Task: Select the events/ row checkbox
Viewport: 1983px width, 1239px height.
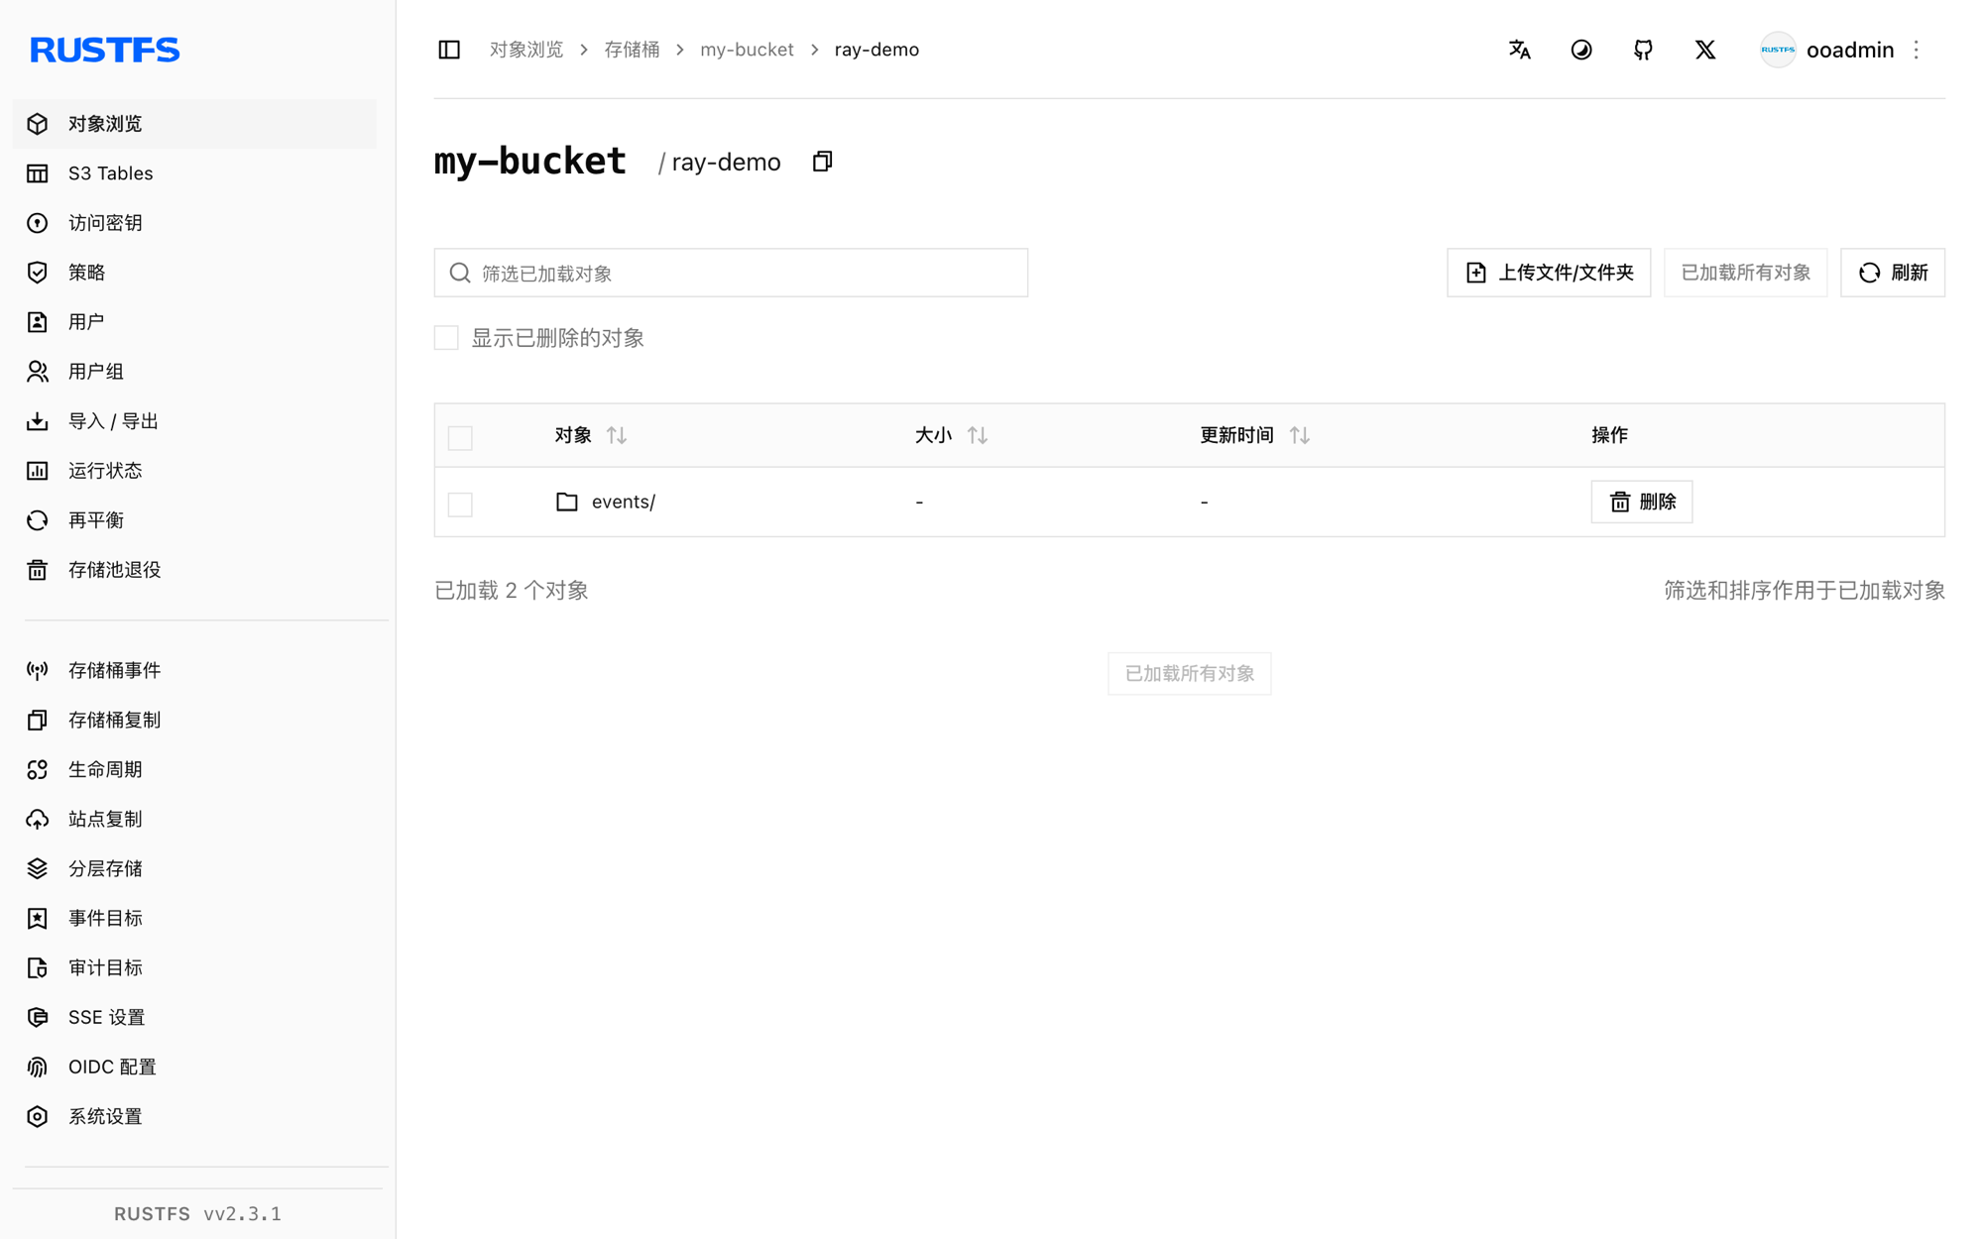Action: pos(460,504)
